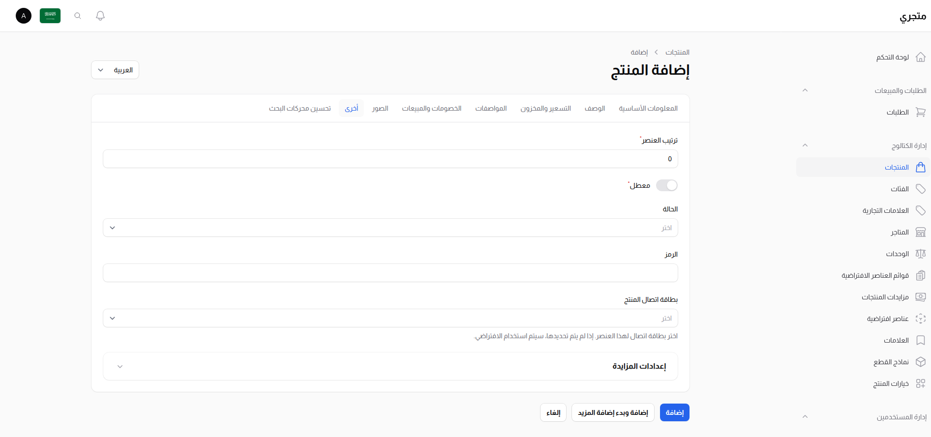
Task: Click the clipboard icon for قوائم العناصر الافتراضية
Action: point(921,275)
